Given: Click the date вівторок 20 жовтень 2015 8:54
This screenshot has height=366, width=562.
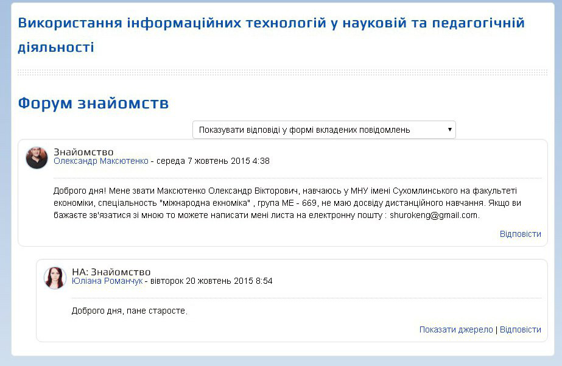Looking at the screenshot, I should pyautogui.click(x=211, y=281).
